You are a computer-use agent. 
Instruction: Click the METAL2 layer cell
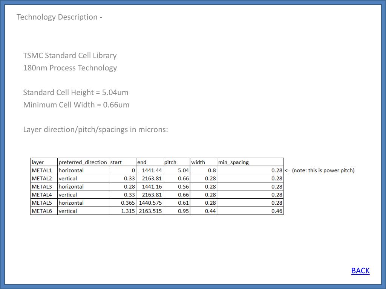point(44,178)
